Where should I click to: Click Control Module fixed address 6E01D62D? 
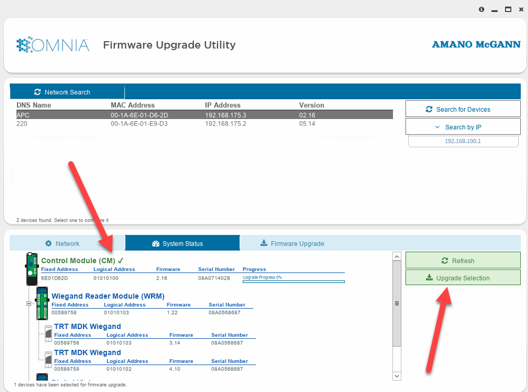(x=54, y=278)
